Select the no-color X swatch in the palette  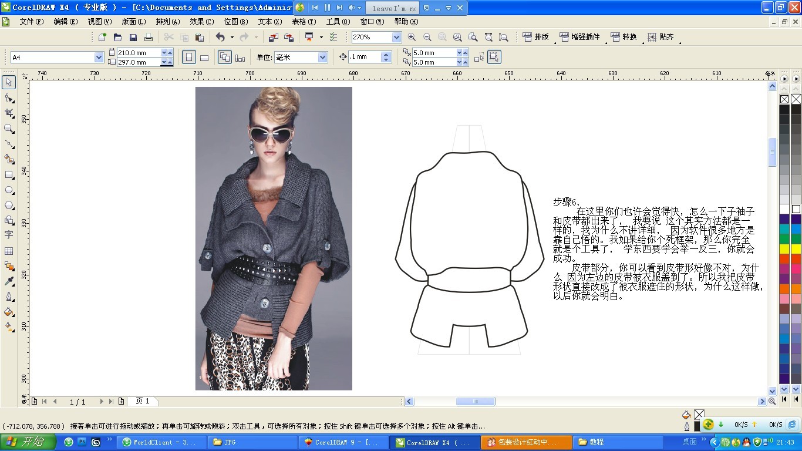tap(784, 99)
